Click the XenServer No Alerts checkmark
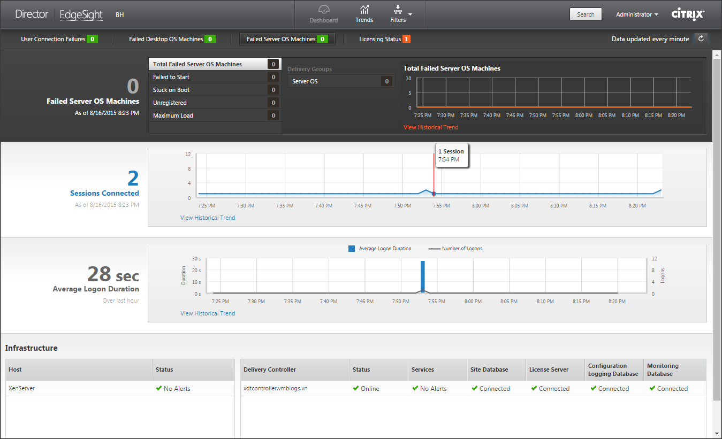Viewport: 722px width, 439px height. 159,388
